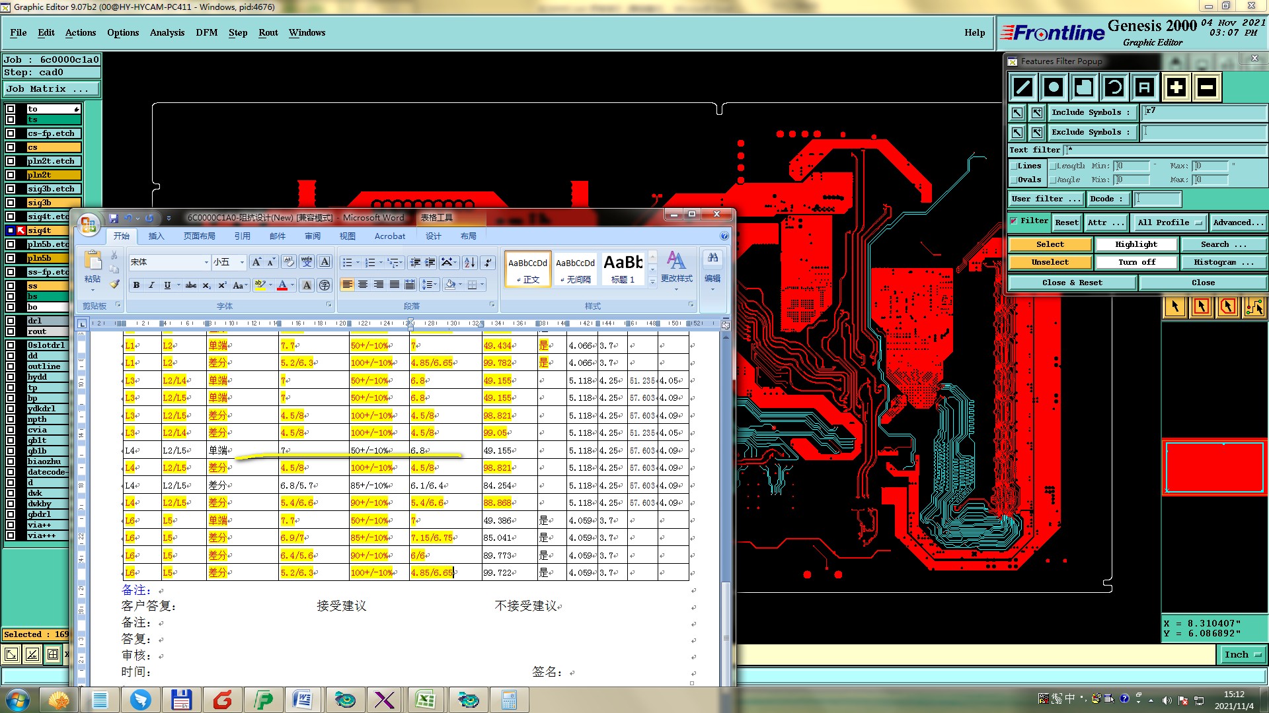Image resolution: width=1269 pixels, height=713 pixels.
Task: Toggle the Text feature filter icon
Action: tap(1145, 87)
